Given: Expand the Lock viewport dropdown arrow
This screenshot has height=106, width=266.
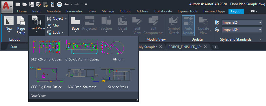Looking at the screenshot, I should pos(62,32).
